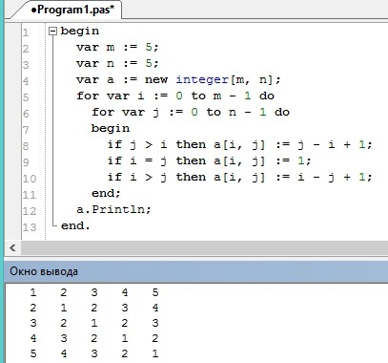This screenshot has height=363, width=388.
Task: Click the 'for var j' loop line
Action: coord(191,112)
